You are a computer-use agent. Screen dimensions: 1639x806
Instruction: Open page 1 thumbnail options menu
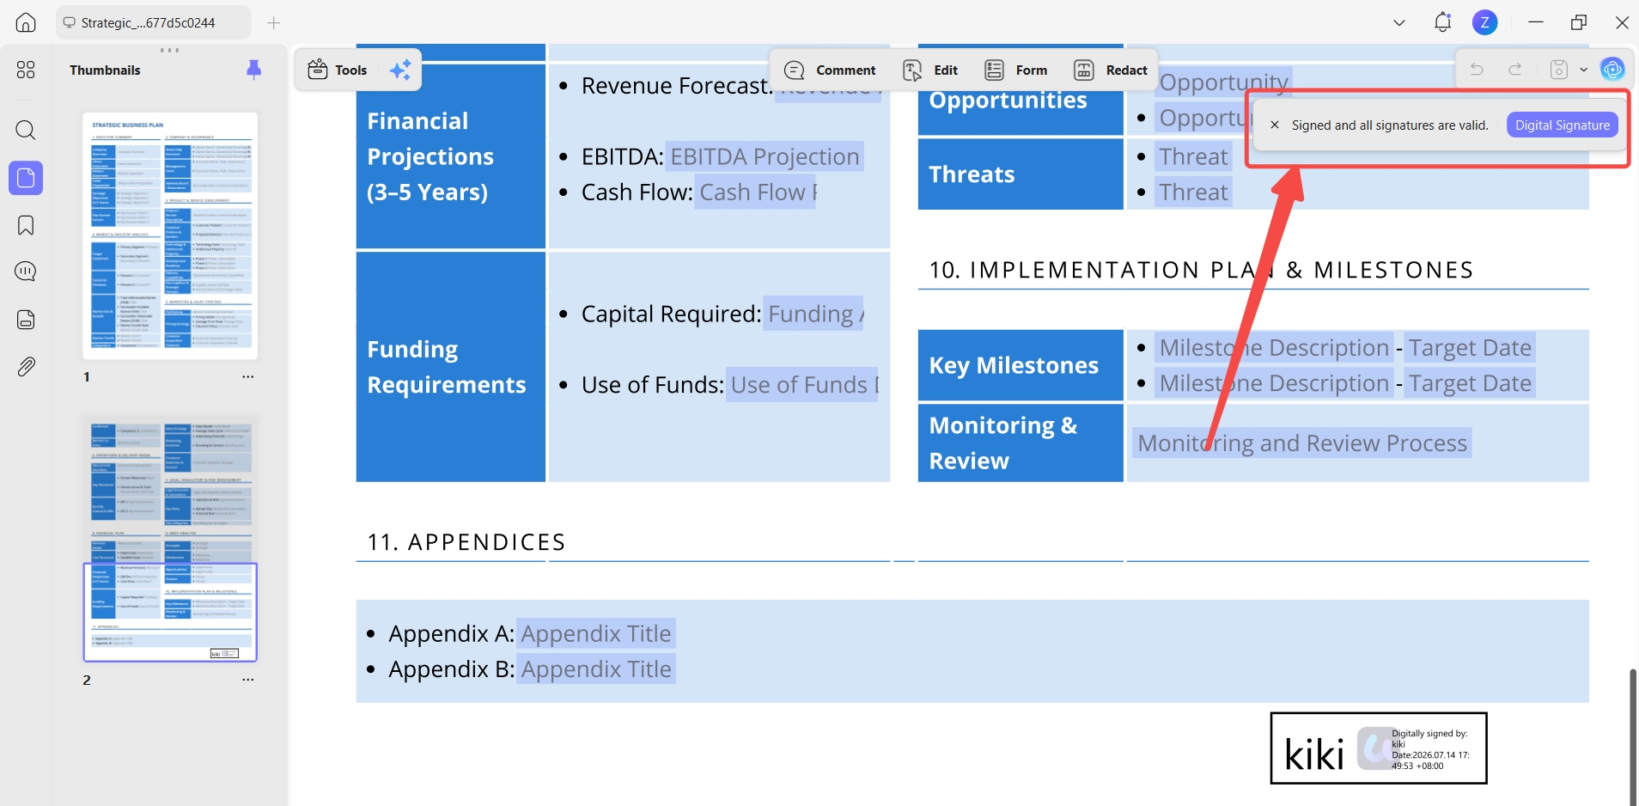point(247,376)
